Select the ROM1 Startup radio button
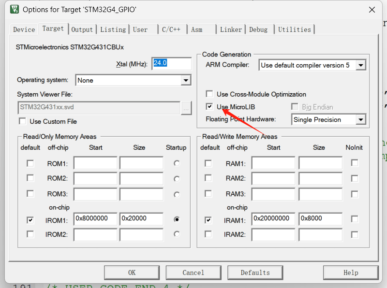 pyautogui.click(x=177, y=163)
